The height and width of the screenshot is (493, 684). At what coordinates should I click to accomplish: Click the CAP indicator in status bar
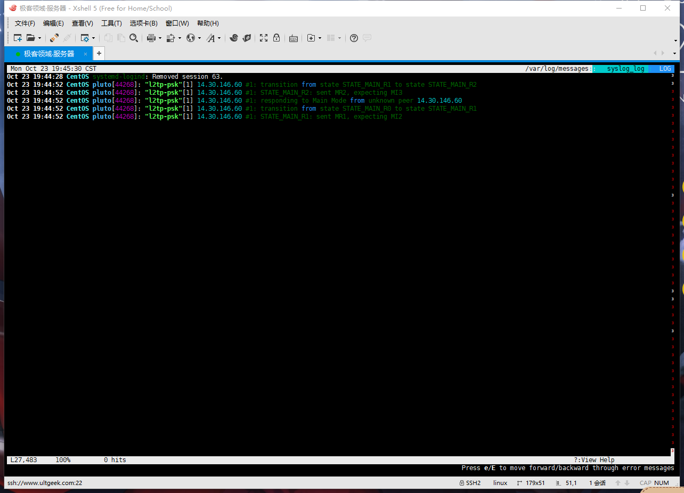(646, 483)
